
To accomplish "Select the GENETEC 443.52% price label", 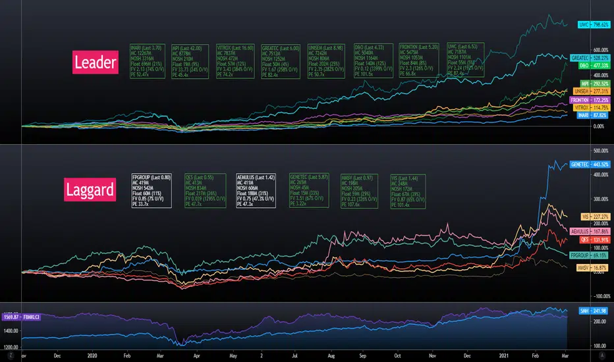I will [x=590, y=165].
